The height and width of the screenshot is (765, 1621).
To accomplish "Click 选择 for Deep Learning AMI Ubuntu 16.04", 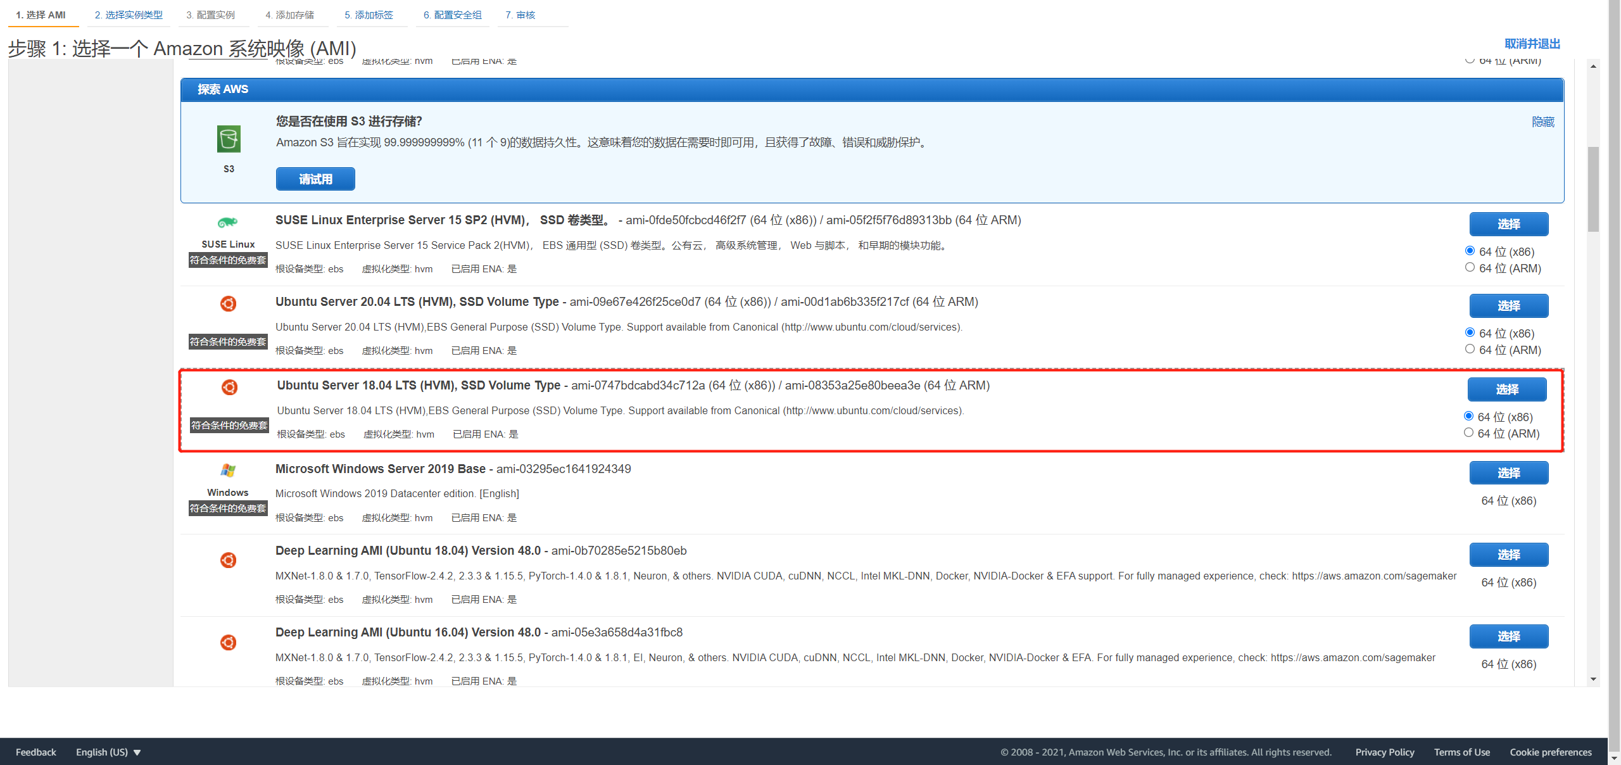I will [1509, 636].
